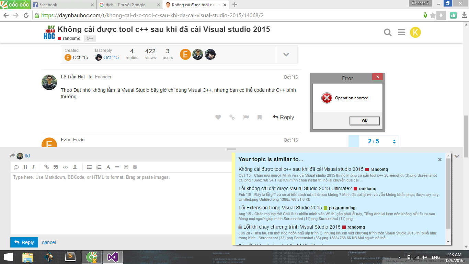Open the Windows Start button

point(8,257)
